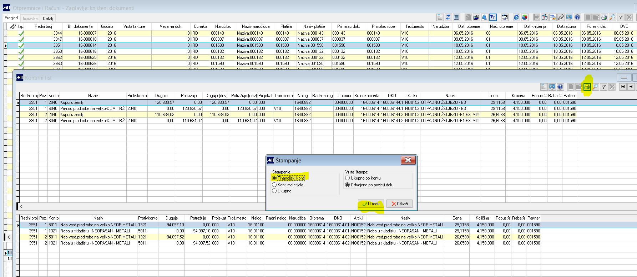Click the blue help question mark in main toolbar

[577, 17]
